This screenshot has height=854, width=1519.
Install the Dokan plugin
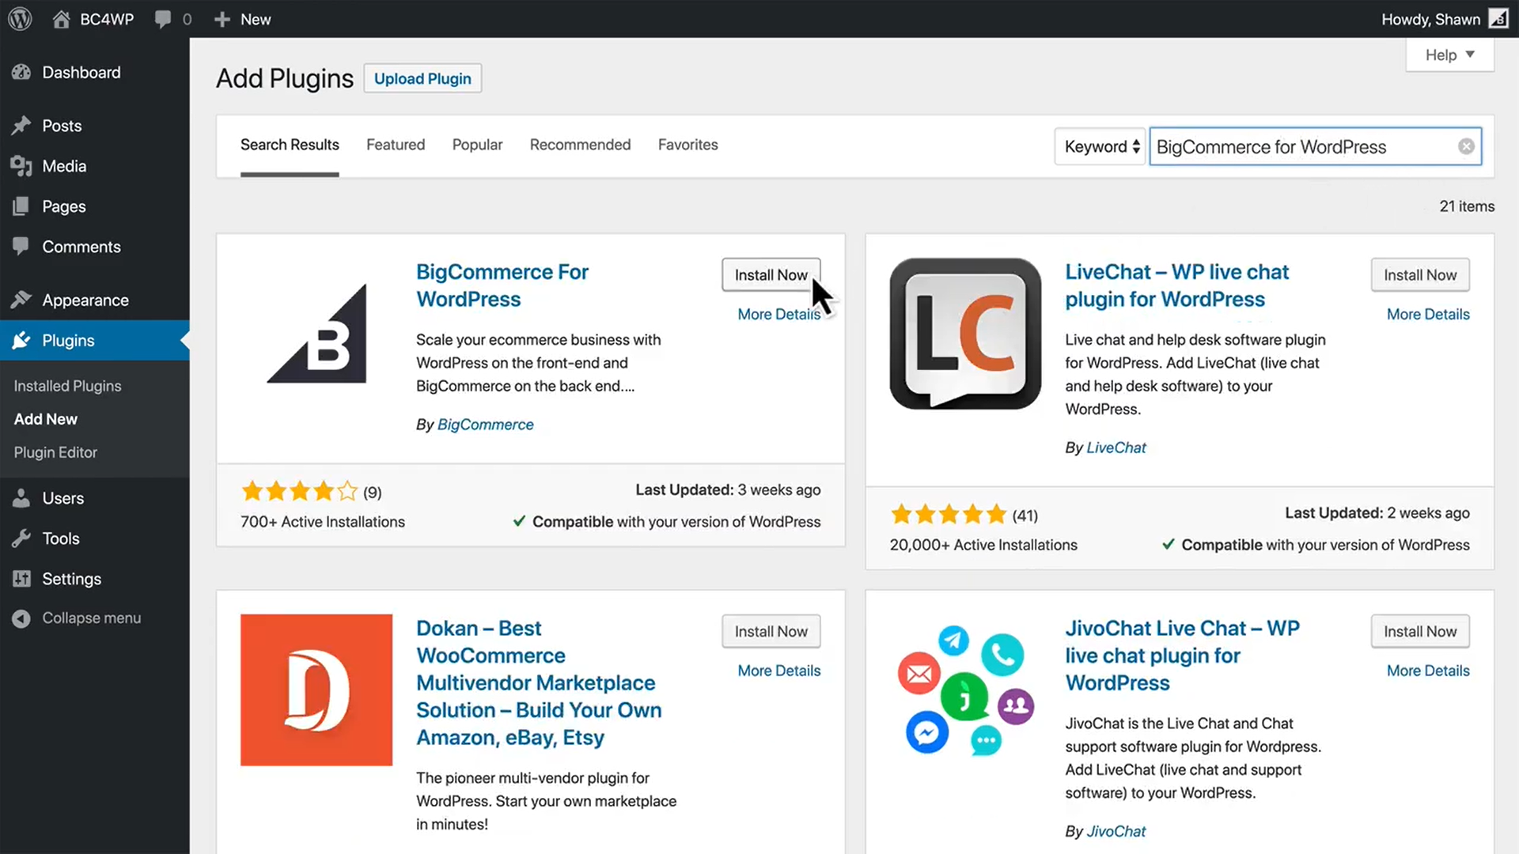771,631
